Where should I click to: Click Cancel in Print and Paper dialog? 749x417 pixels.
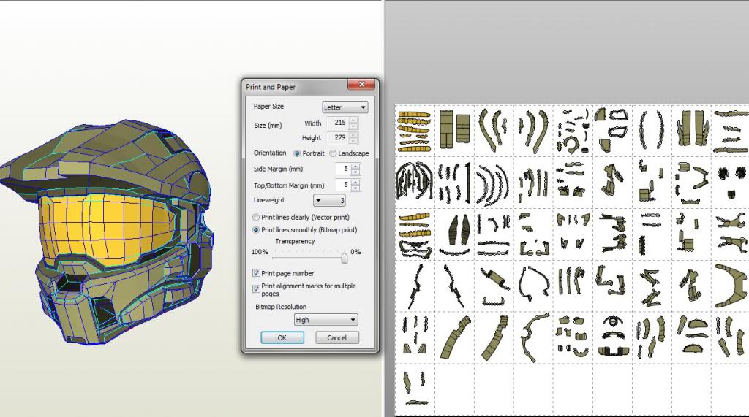[336, 337]
